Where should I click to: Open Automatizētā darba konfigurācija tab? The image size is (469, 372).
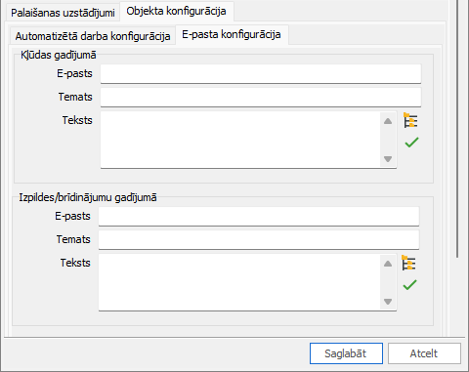pos(93,36)
